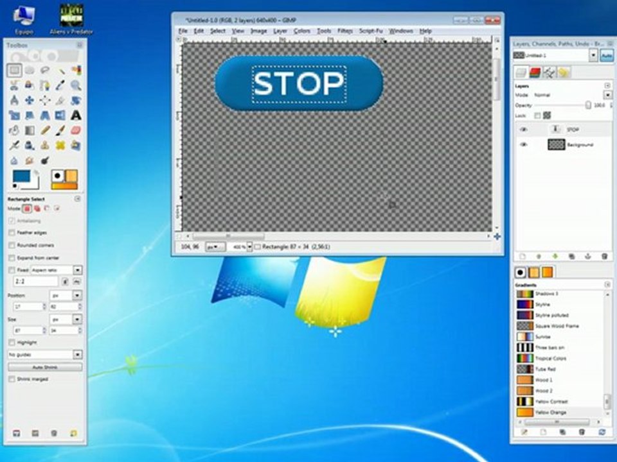The height and width of the screenshot is (462, 617).
Task: Select the Select by Color tool
Action: coord(76,71)
